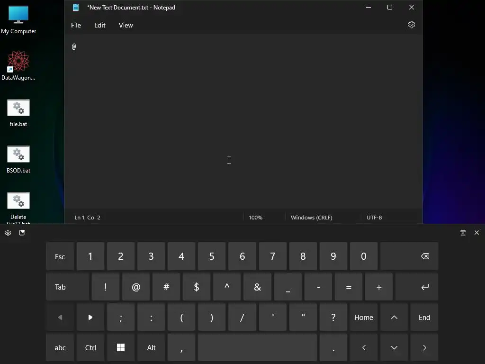Image resolution: width=485 pixels, height=364 pixels.
Task: Tap the colon key
Action: [x=151, y=317]
